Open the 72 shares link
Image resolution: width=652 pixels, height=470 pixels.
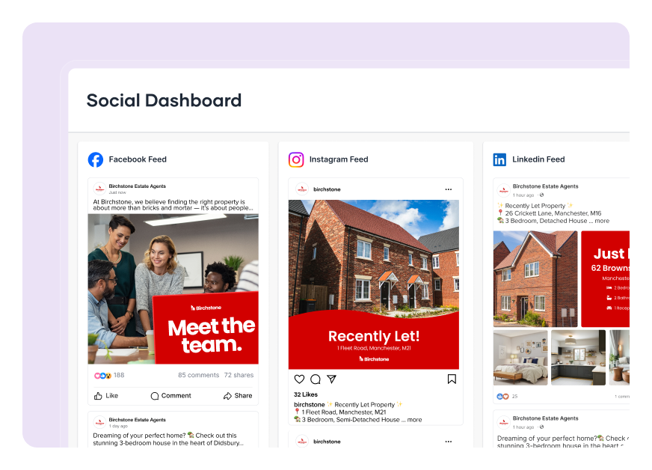(x=239, y=375)
